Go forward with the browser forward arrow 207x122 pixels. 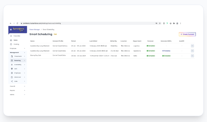14,23
